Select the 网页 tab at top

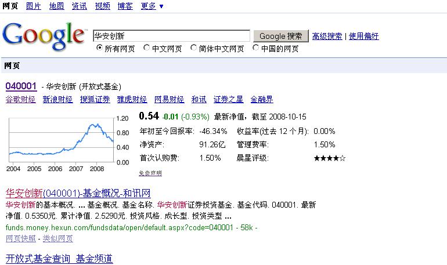pyautogui.click(x=10, y=6)
